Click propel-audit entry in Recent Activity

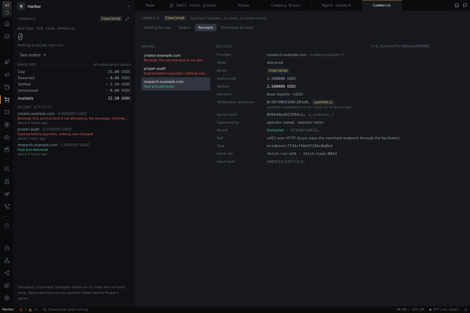(x=73, y=134)
